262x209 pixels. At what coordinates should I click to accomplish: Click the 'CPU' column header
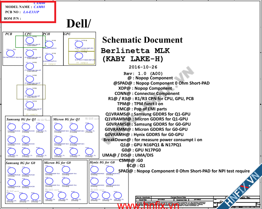point(28,34)
